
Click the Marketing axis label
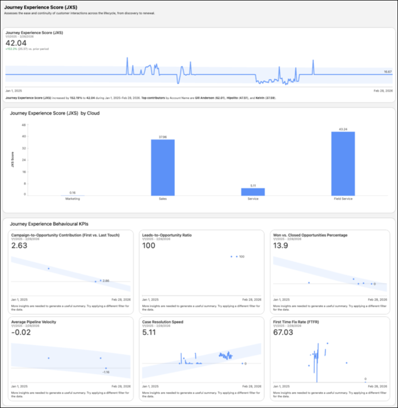point(72,199)
